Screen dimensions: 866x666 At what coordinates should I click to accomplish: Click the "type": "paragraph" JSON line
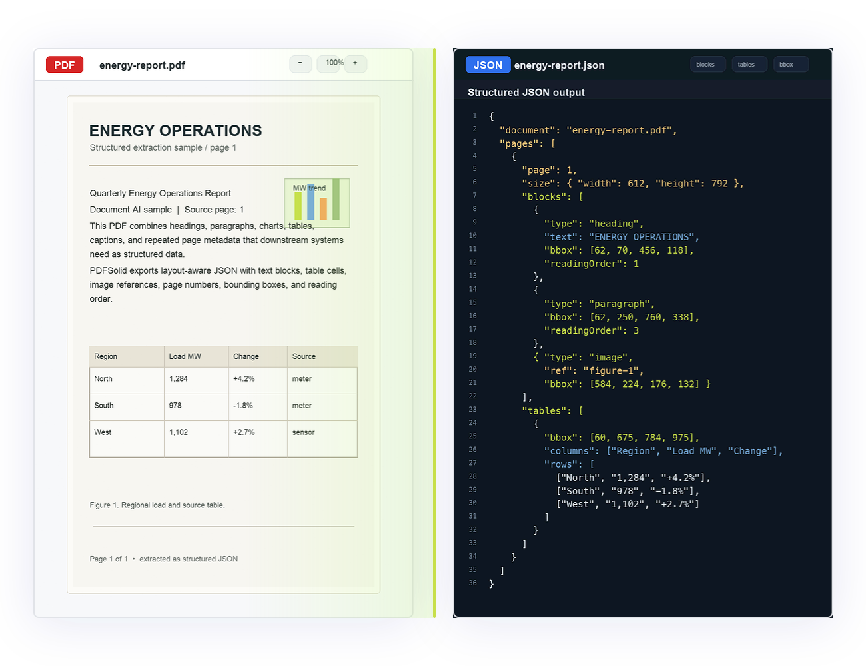tap(600, 304)
